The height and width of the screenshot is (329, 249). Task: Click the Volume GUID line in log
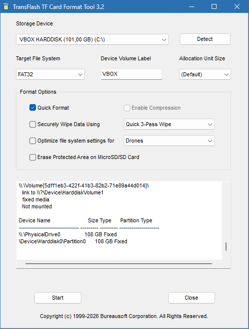click(84, 185)
